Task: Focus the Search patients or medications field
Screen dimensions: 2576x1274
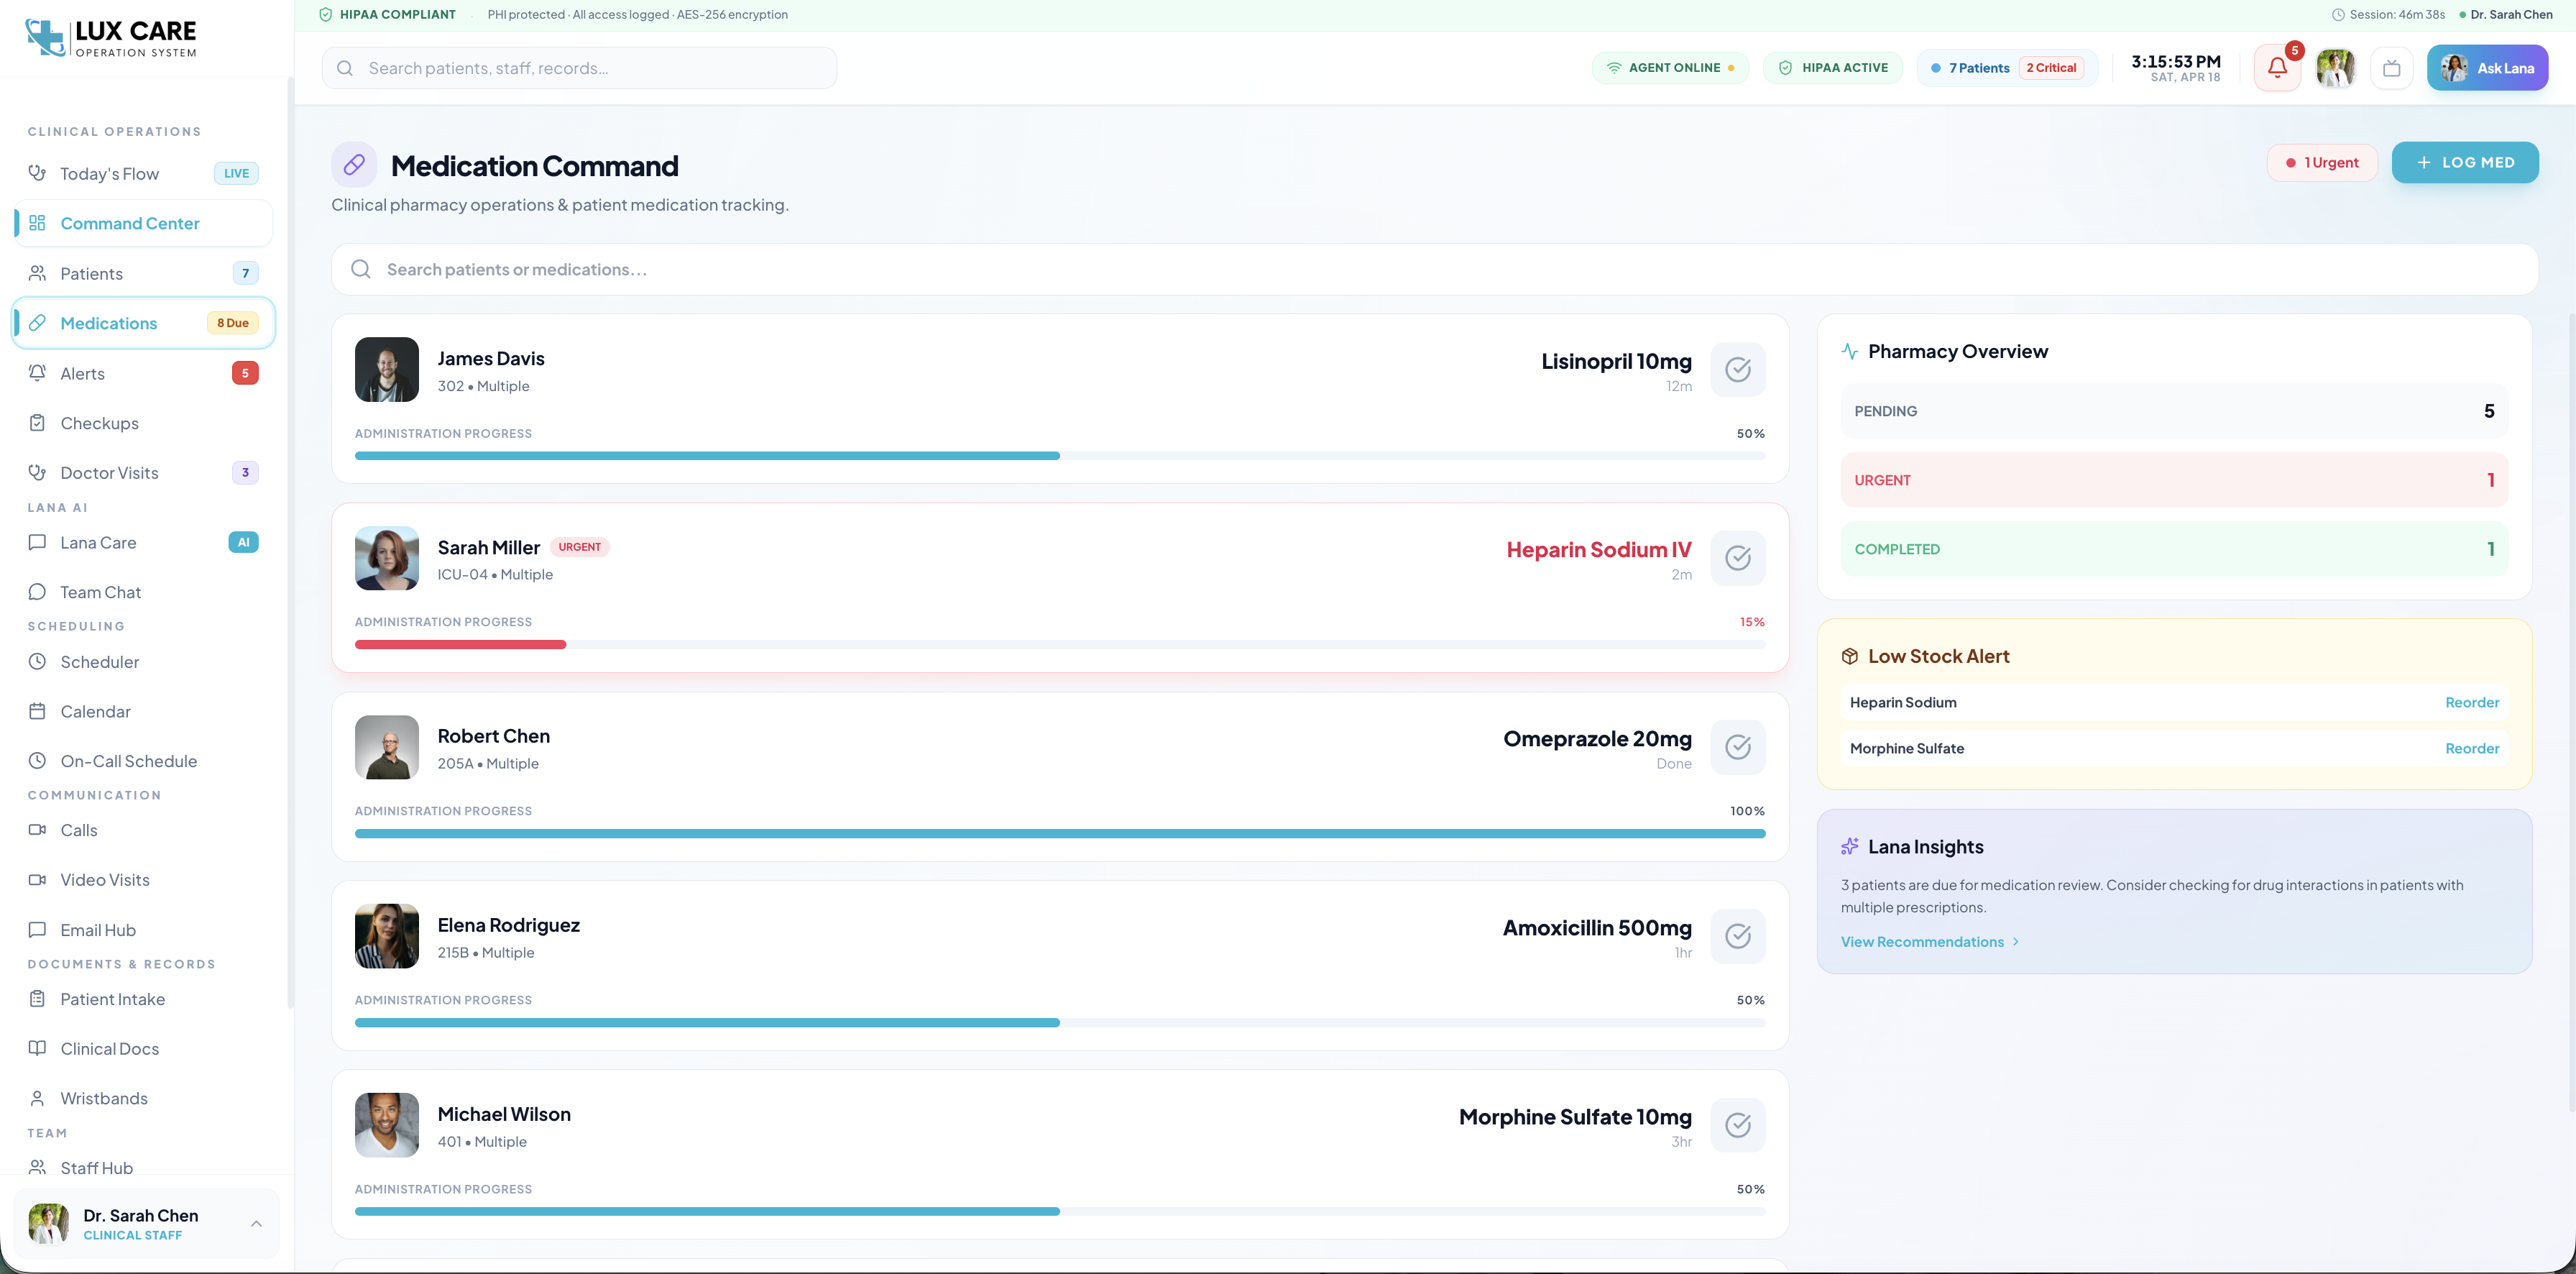Action: click(1434, 269)
